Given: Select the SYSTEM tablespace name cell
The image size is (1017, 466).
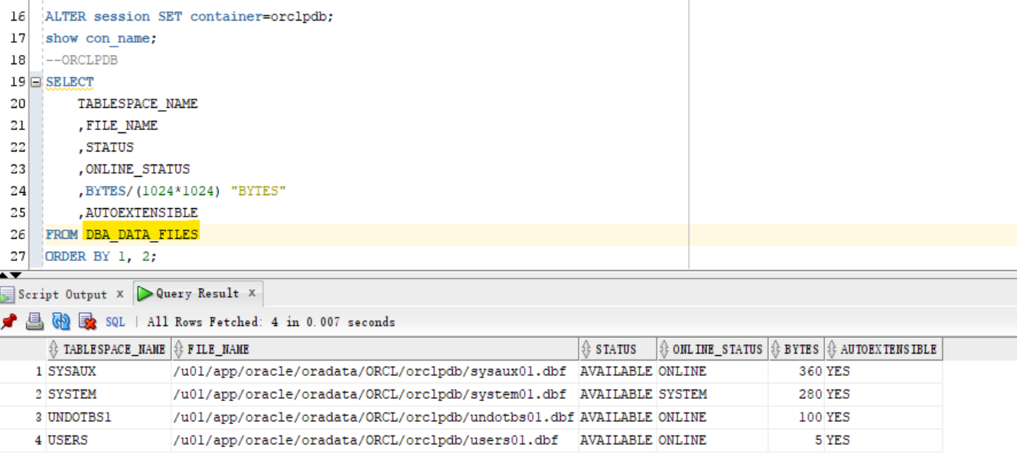Looking at the screenshot, I should click(x=109, y=395).
